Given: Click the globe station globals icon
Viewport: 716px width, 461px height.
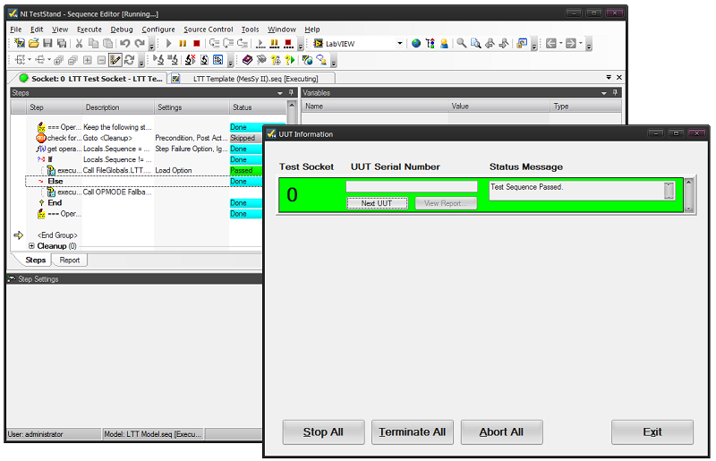Looking at the screenshot, I should point(416,43).
